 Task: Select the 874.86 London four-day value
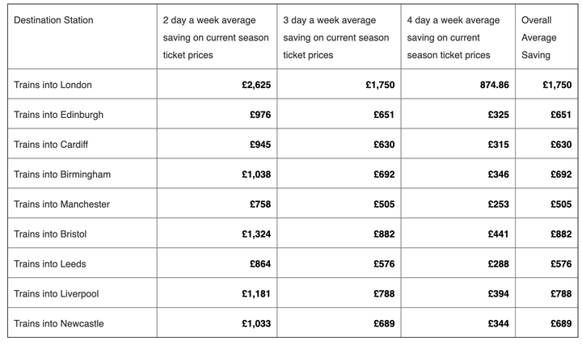tap(495, 85)
